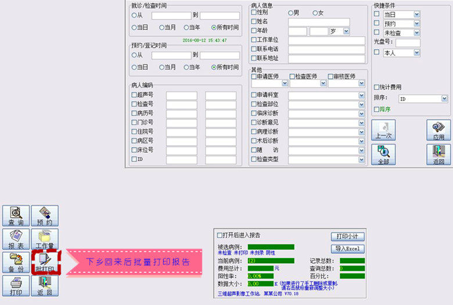Viewport: 453px width, 305px height.
Task: Click the 当前病例 green bar
Action: [271, 260]
